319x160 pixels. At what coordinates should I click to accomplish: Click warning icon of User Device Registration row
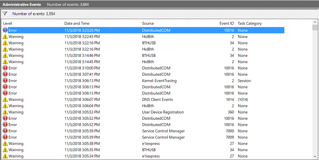[x=5, y=112]
